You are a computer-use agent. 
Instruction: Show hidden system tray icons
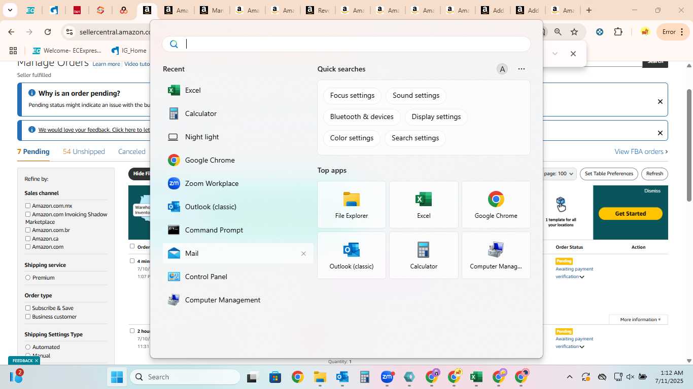click(569, 377)
